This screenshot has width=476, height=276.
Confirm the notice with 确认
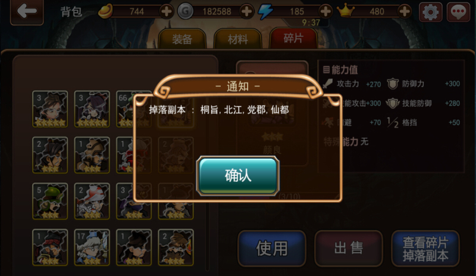point(237,176)
